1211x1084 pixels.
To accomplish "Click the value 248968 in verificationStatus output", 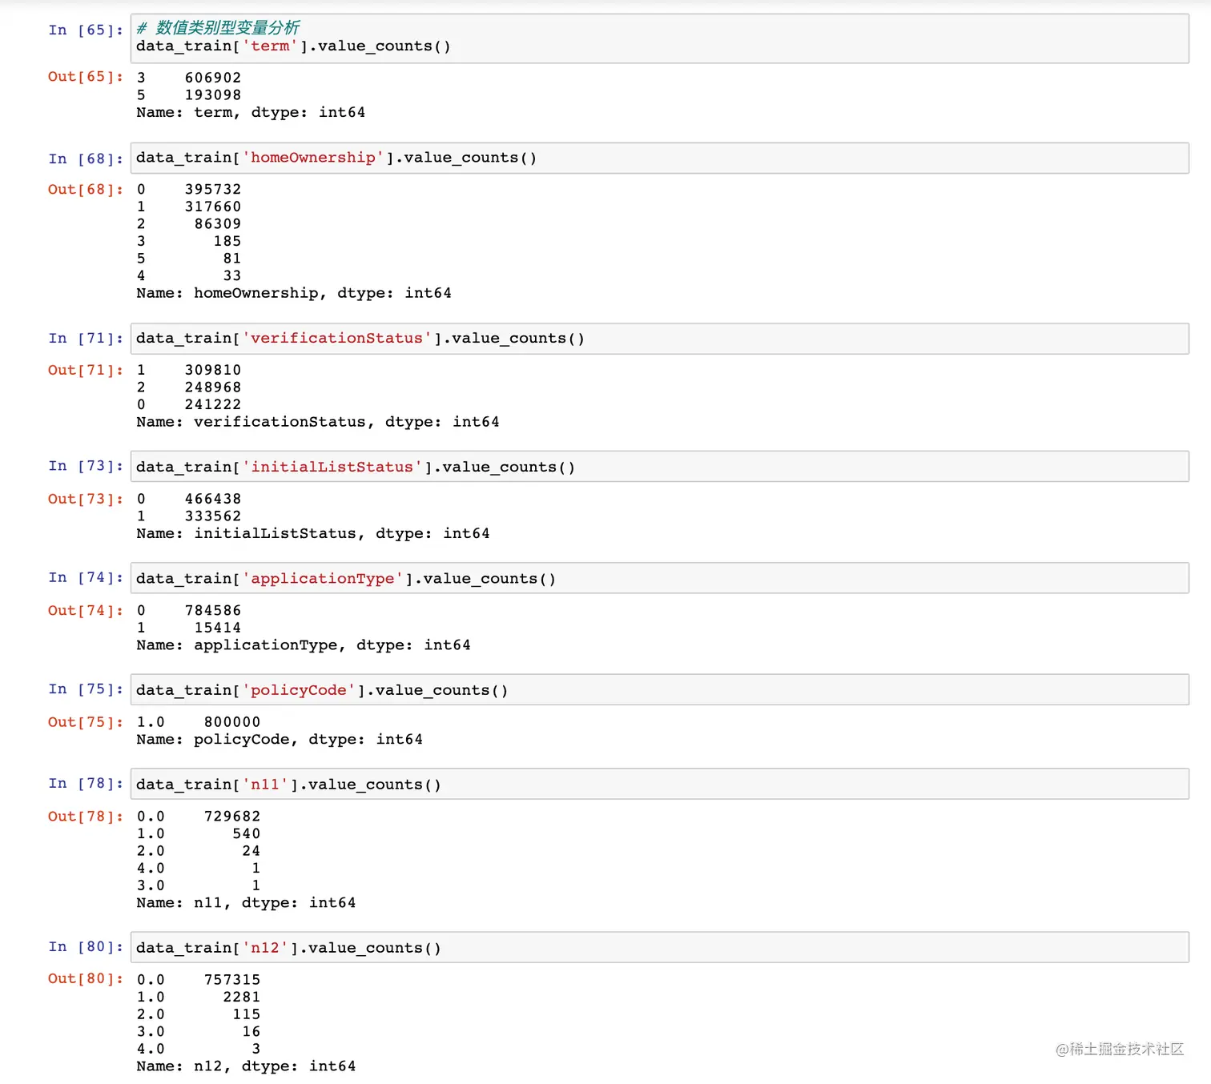I will (213, 387).
